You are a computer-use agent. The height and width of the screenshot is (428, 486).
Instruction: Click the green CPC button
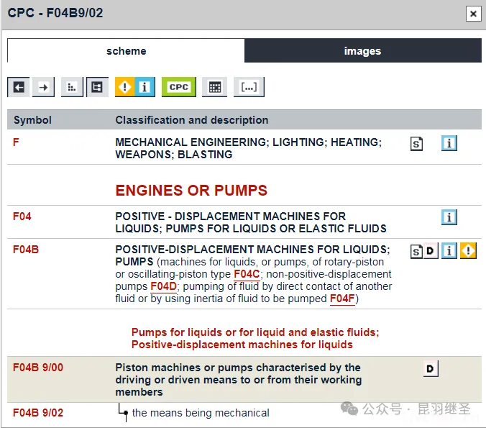point(178,87)
